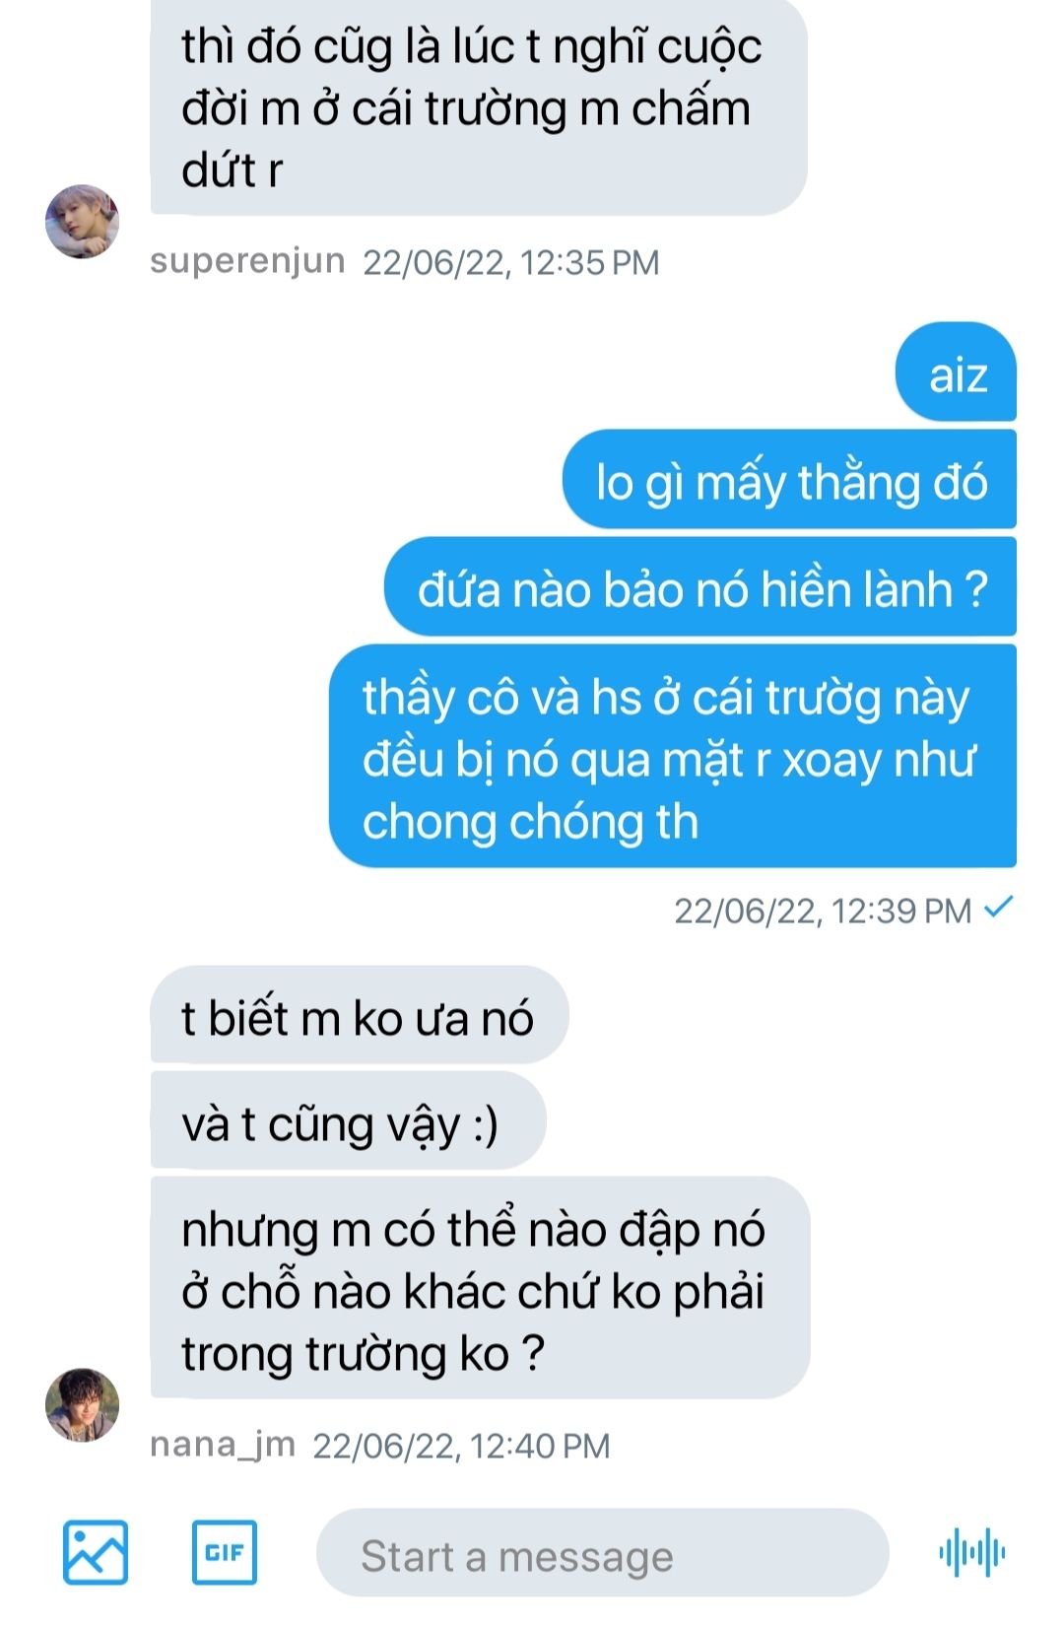Tap the 'và t cũng vậy :)' message
Viewport: 1064px width, 1626px height.
click(348, 1121)
